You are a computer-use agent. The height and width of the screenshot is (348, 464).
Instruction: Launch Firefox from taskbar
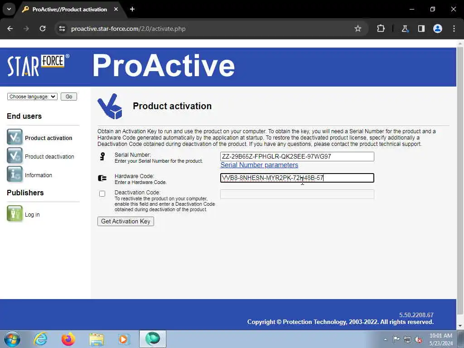coord(68,339)
